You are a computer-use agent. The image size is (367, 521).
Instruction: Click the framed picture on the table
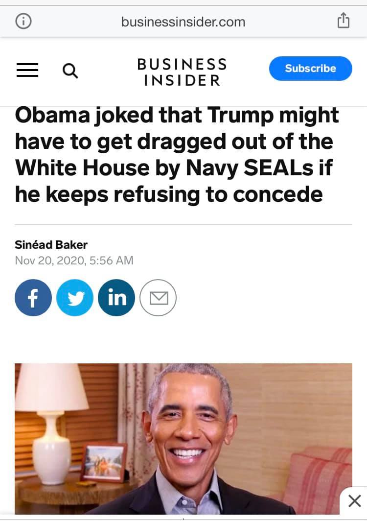(x=105, y=463)
